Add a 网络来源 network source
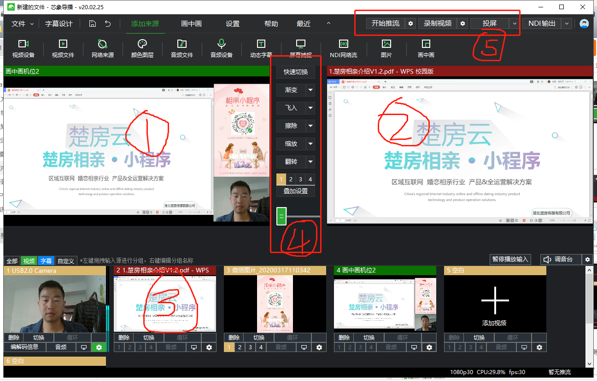597x381 pixels. (103, 48)
